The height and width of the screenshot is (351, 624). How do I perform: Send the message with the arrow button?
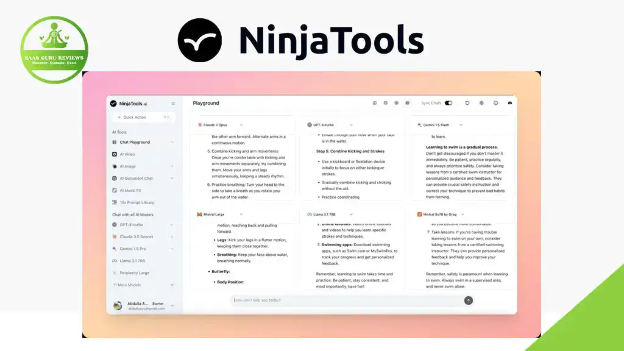pos(469,300)
